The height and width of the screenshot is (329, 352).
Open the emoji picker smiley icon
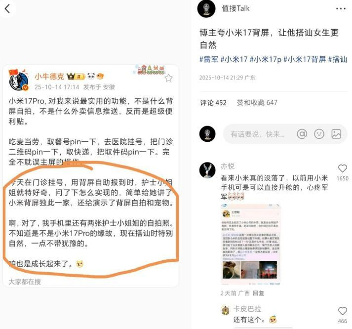point(319,134)
